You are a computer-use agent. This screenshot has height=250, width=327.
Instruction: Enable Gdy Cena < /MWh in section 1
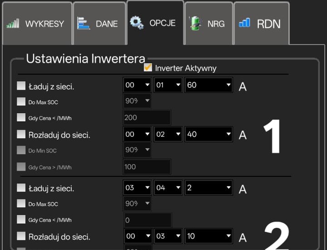point(21,117)
